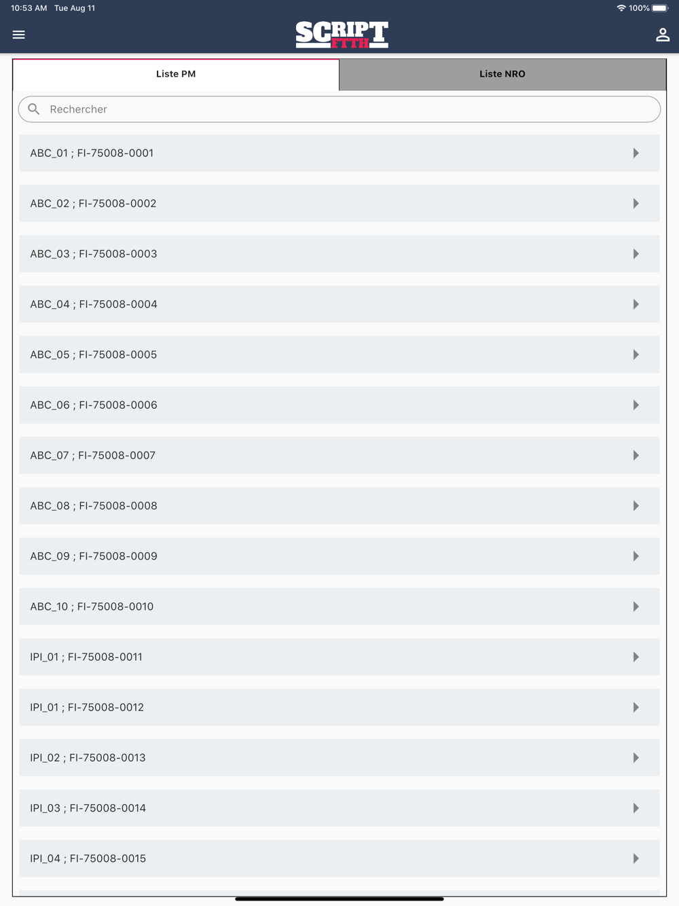Image resolution: width=679 pixels, height=906 pixels.
Task: Open entry IPI_01 ; FI-75008-0011
Action: pyautogui.click(x=339, y=657)
